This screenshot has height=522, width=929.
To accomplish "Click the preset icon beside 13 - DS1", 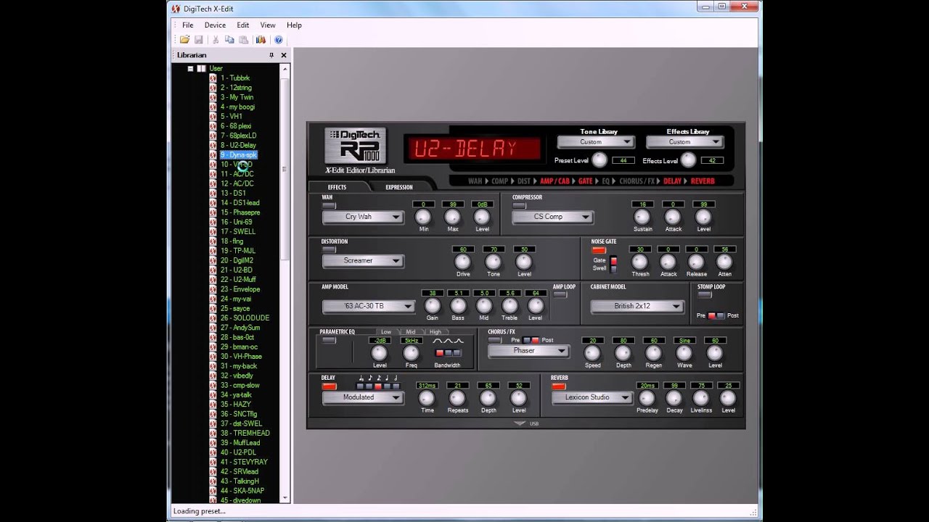I will pos(213,194).
